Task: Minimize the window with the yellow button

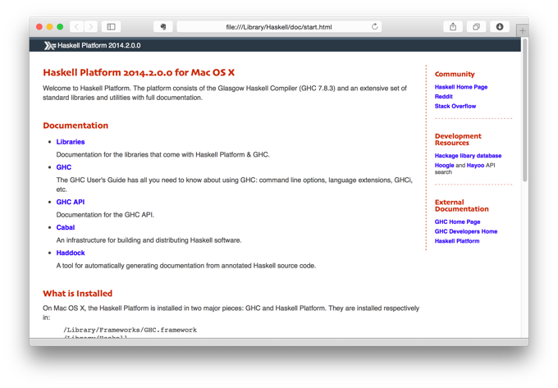Action: click(x=50, y=27)
